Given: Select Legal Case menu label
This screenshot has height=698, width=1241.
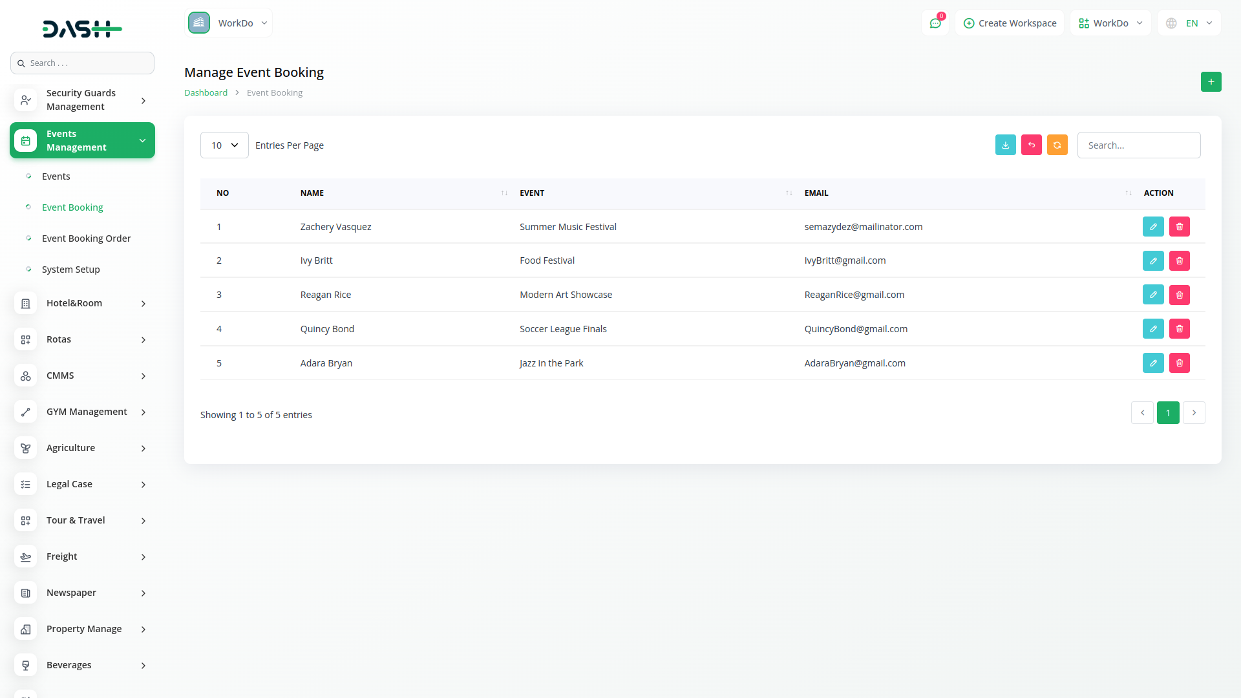Looking at the screenshot, I should (x=69, y=484).
